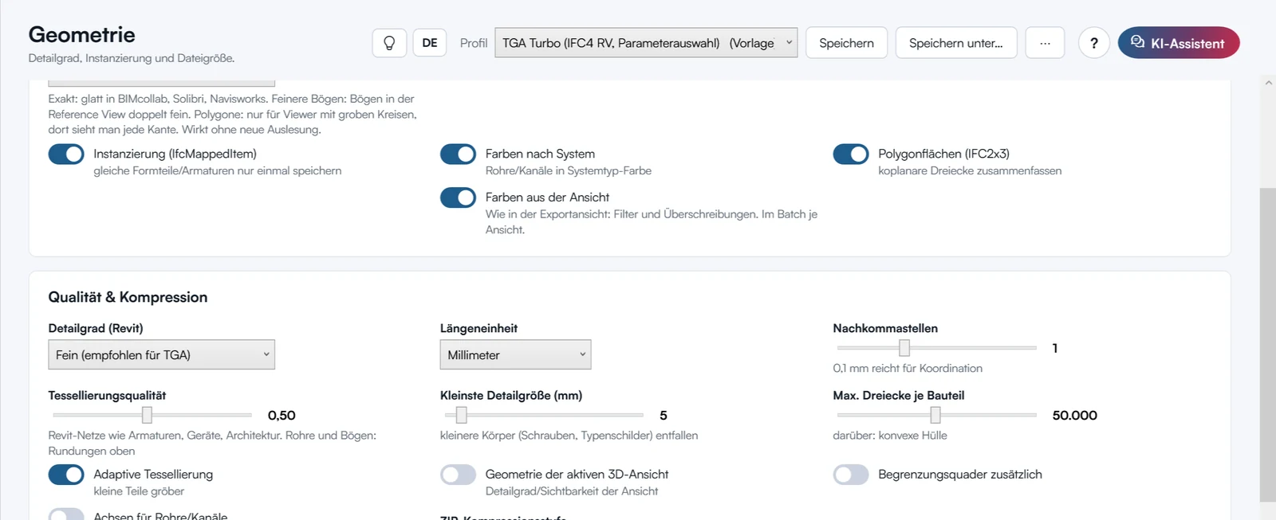The width and height of the screenshot is (1276, 520).
Task: Open help with the question mark button
Action: click(1094, 43)
